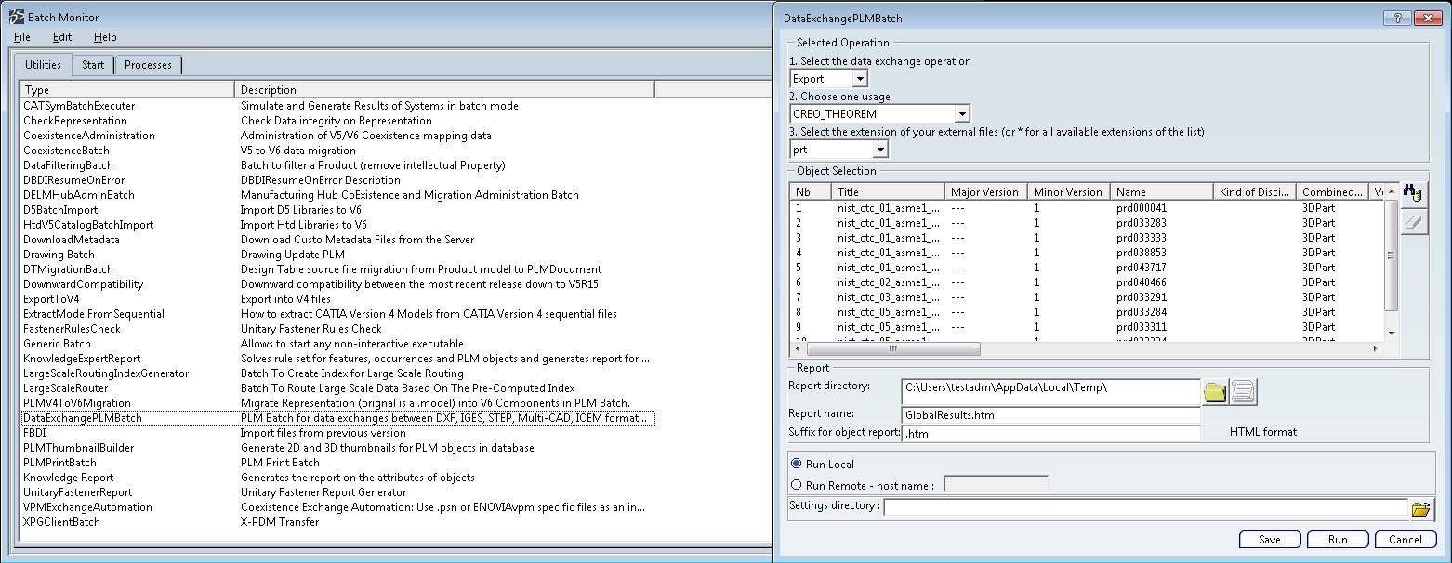Image resolution: width=1452 pixels, height=563 pixels.
Task: Select the ExportToV4 utility row
Action: pos(337,299)
